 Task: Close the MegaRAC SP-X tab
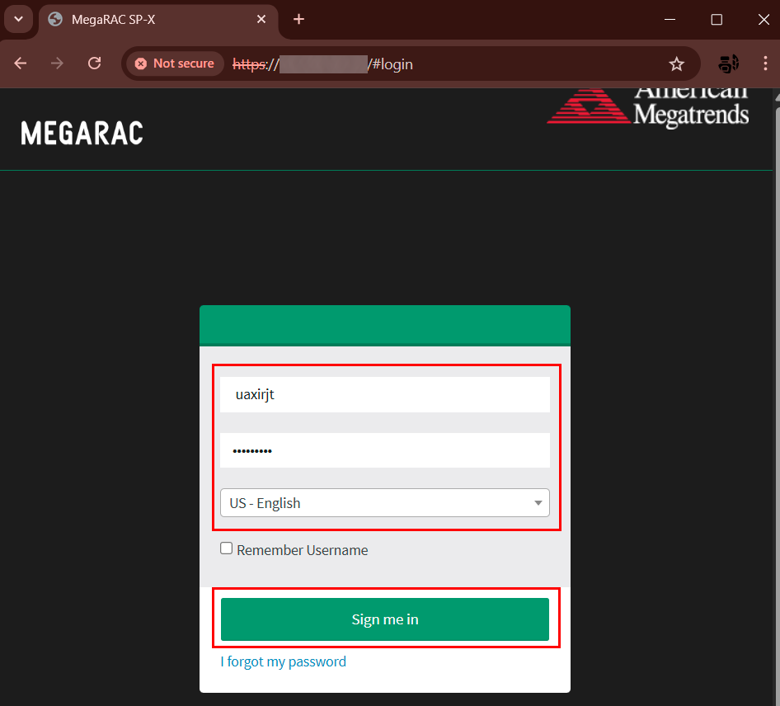coord(262,19)
